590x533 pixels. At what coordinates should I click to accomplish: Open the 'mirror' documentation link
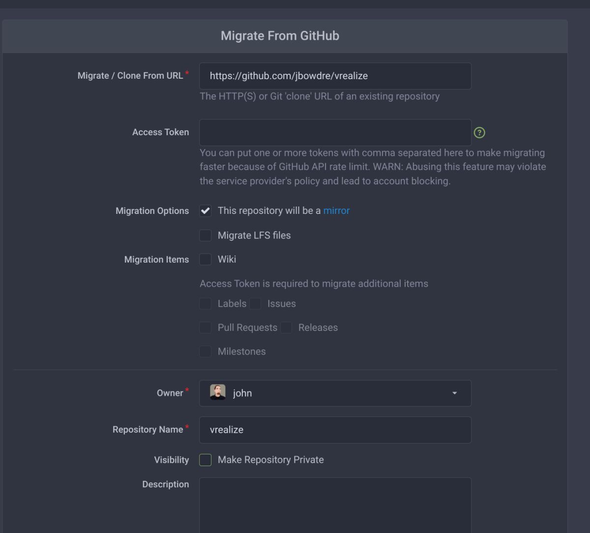336,210
